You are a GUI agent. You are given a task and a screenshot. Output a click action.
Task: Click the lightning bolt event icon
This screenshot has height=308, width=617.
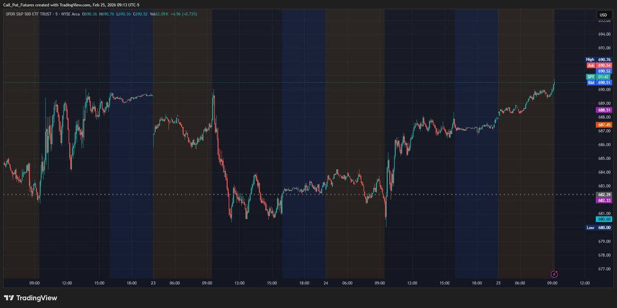pos(554,274)
